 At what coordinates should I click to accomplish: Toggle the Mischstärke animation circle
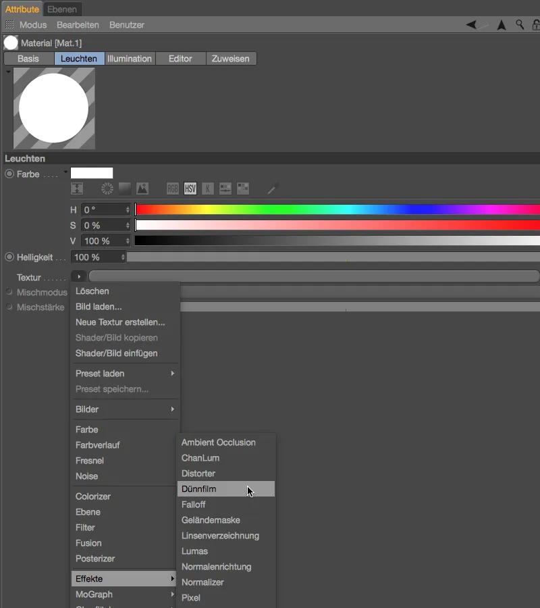9,307
